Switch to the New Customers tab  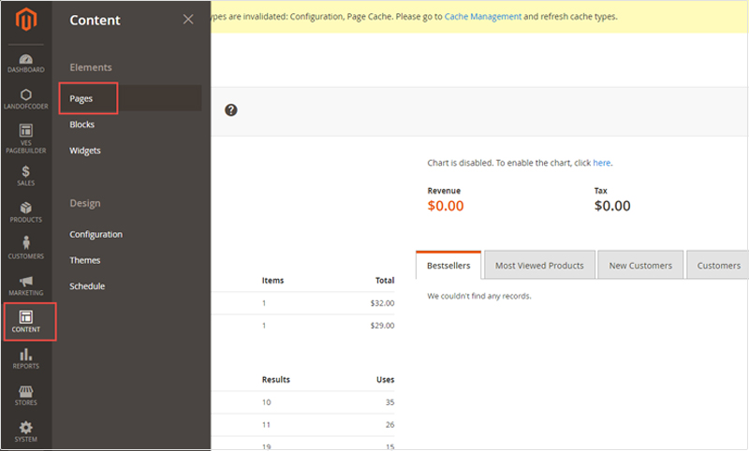pyautogui.click(x=640, y=265)
